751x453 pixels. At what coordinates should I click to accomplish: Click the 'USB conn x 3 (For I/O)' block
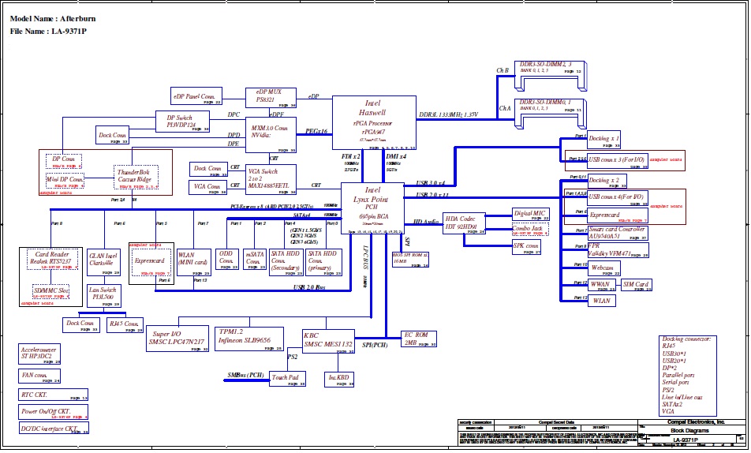tap(618, 160)
